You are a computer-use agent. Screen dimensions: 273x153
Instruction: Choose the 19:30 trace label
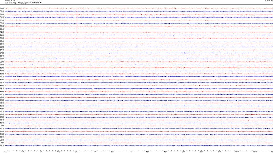pyautogui.click(x=2, y=123)
